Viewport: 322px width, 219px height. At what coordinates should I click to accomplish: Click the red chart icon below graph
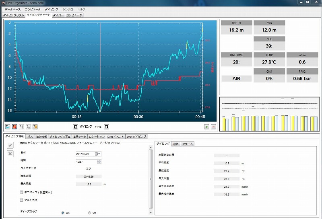(x=14, y=127)
